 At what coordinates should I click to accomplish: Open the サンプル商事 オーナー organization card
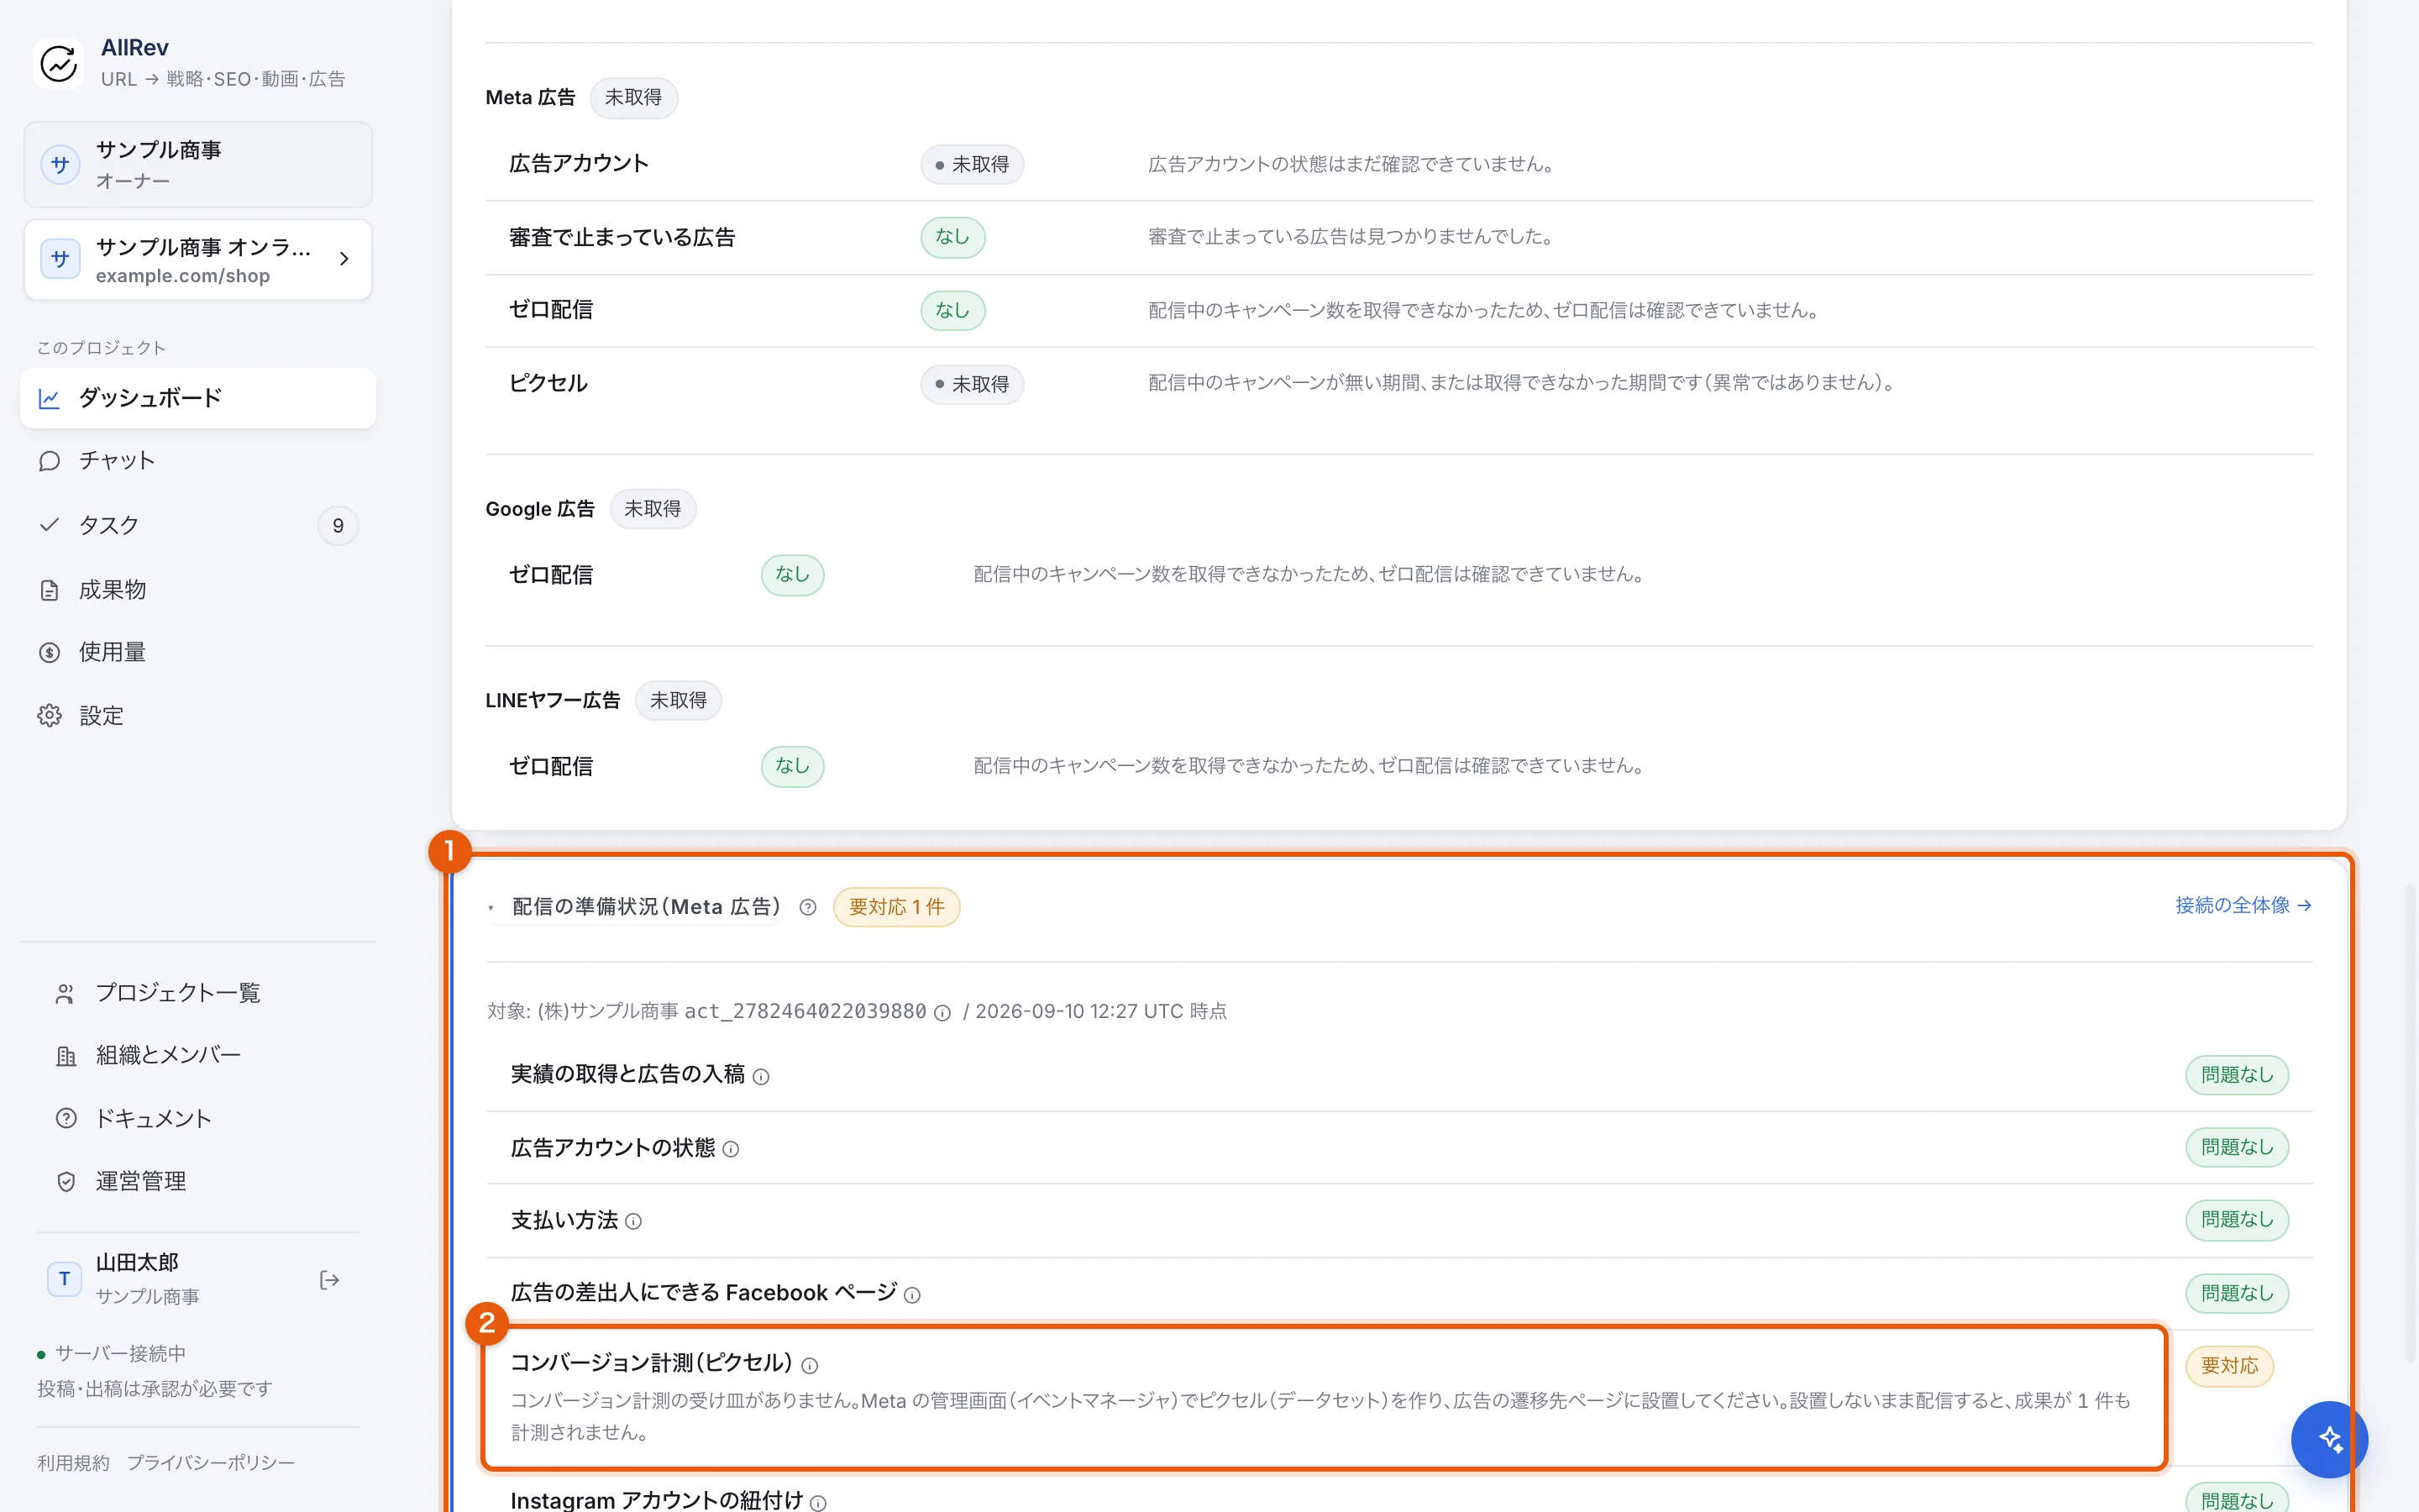click(198, 165)
